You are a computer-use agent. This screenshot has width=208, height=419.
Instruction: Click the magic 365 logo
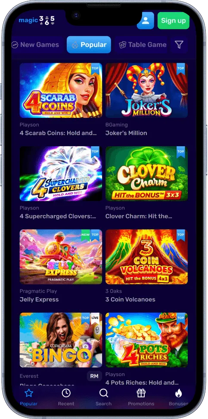[37, 21]
